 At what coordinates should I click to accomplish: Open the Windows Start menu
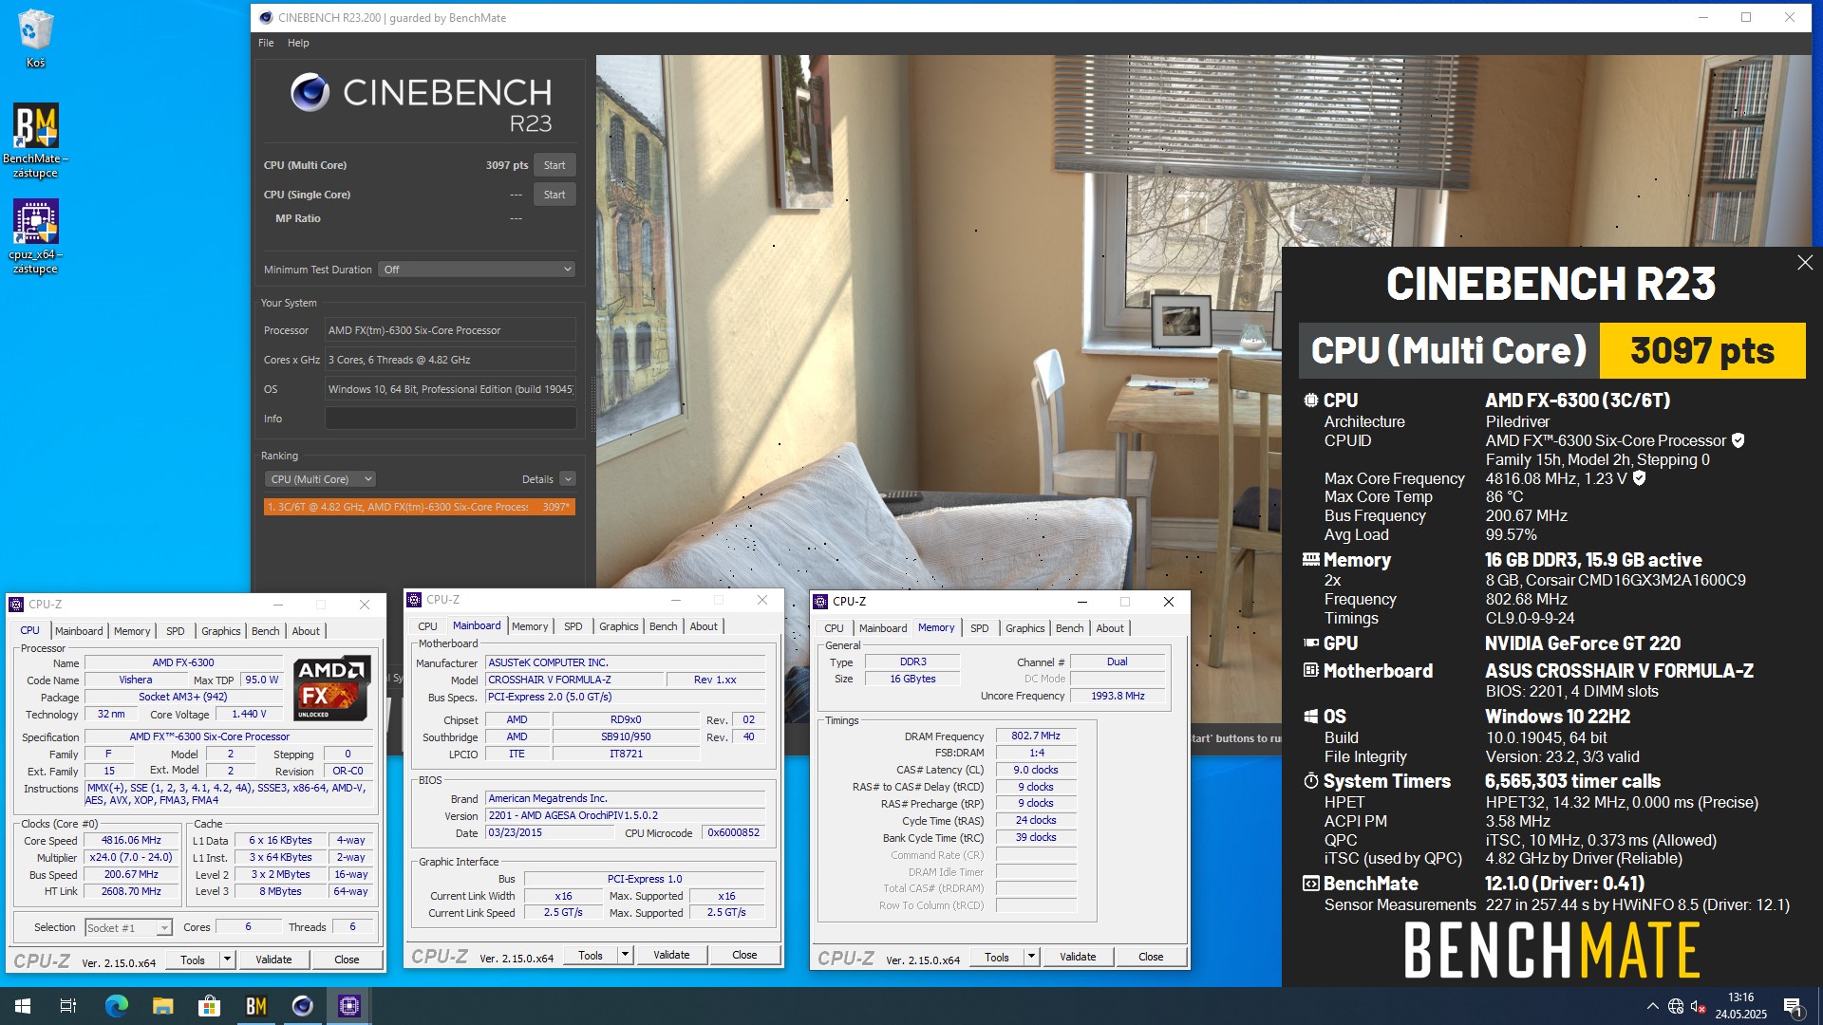[x=23, y=1006]
